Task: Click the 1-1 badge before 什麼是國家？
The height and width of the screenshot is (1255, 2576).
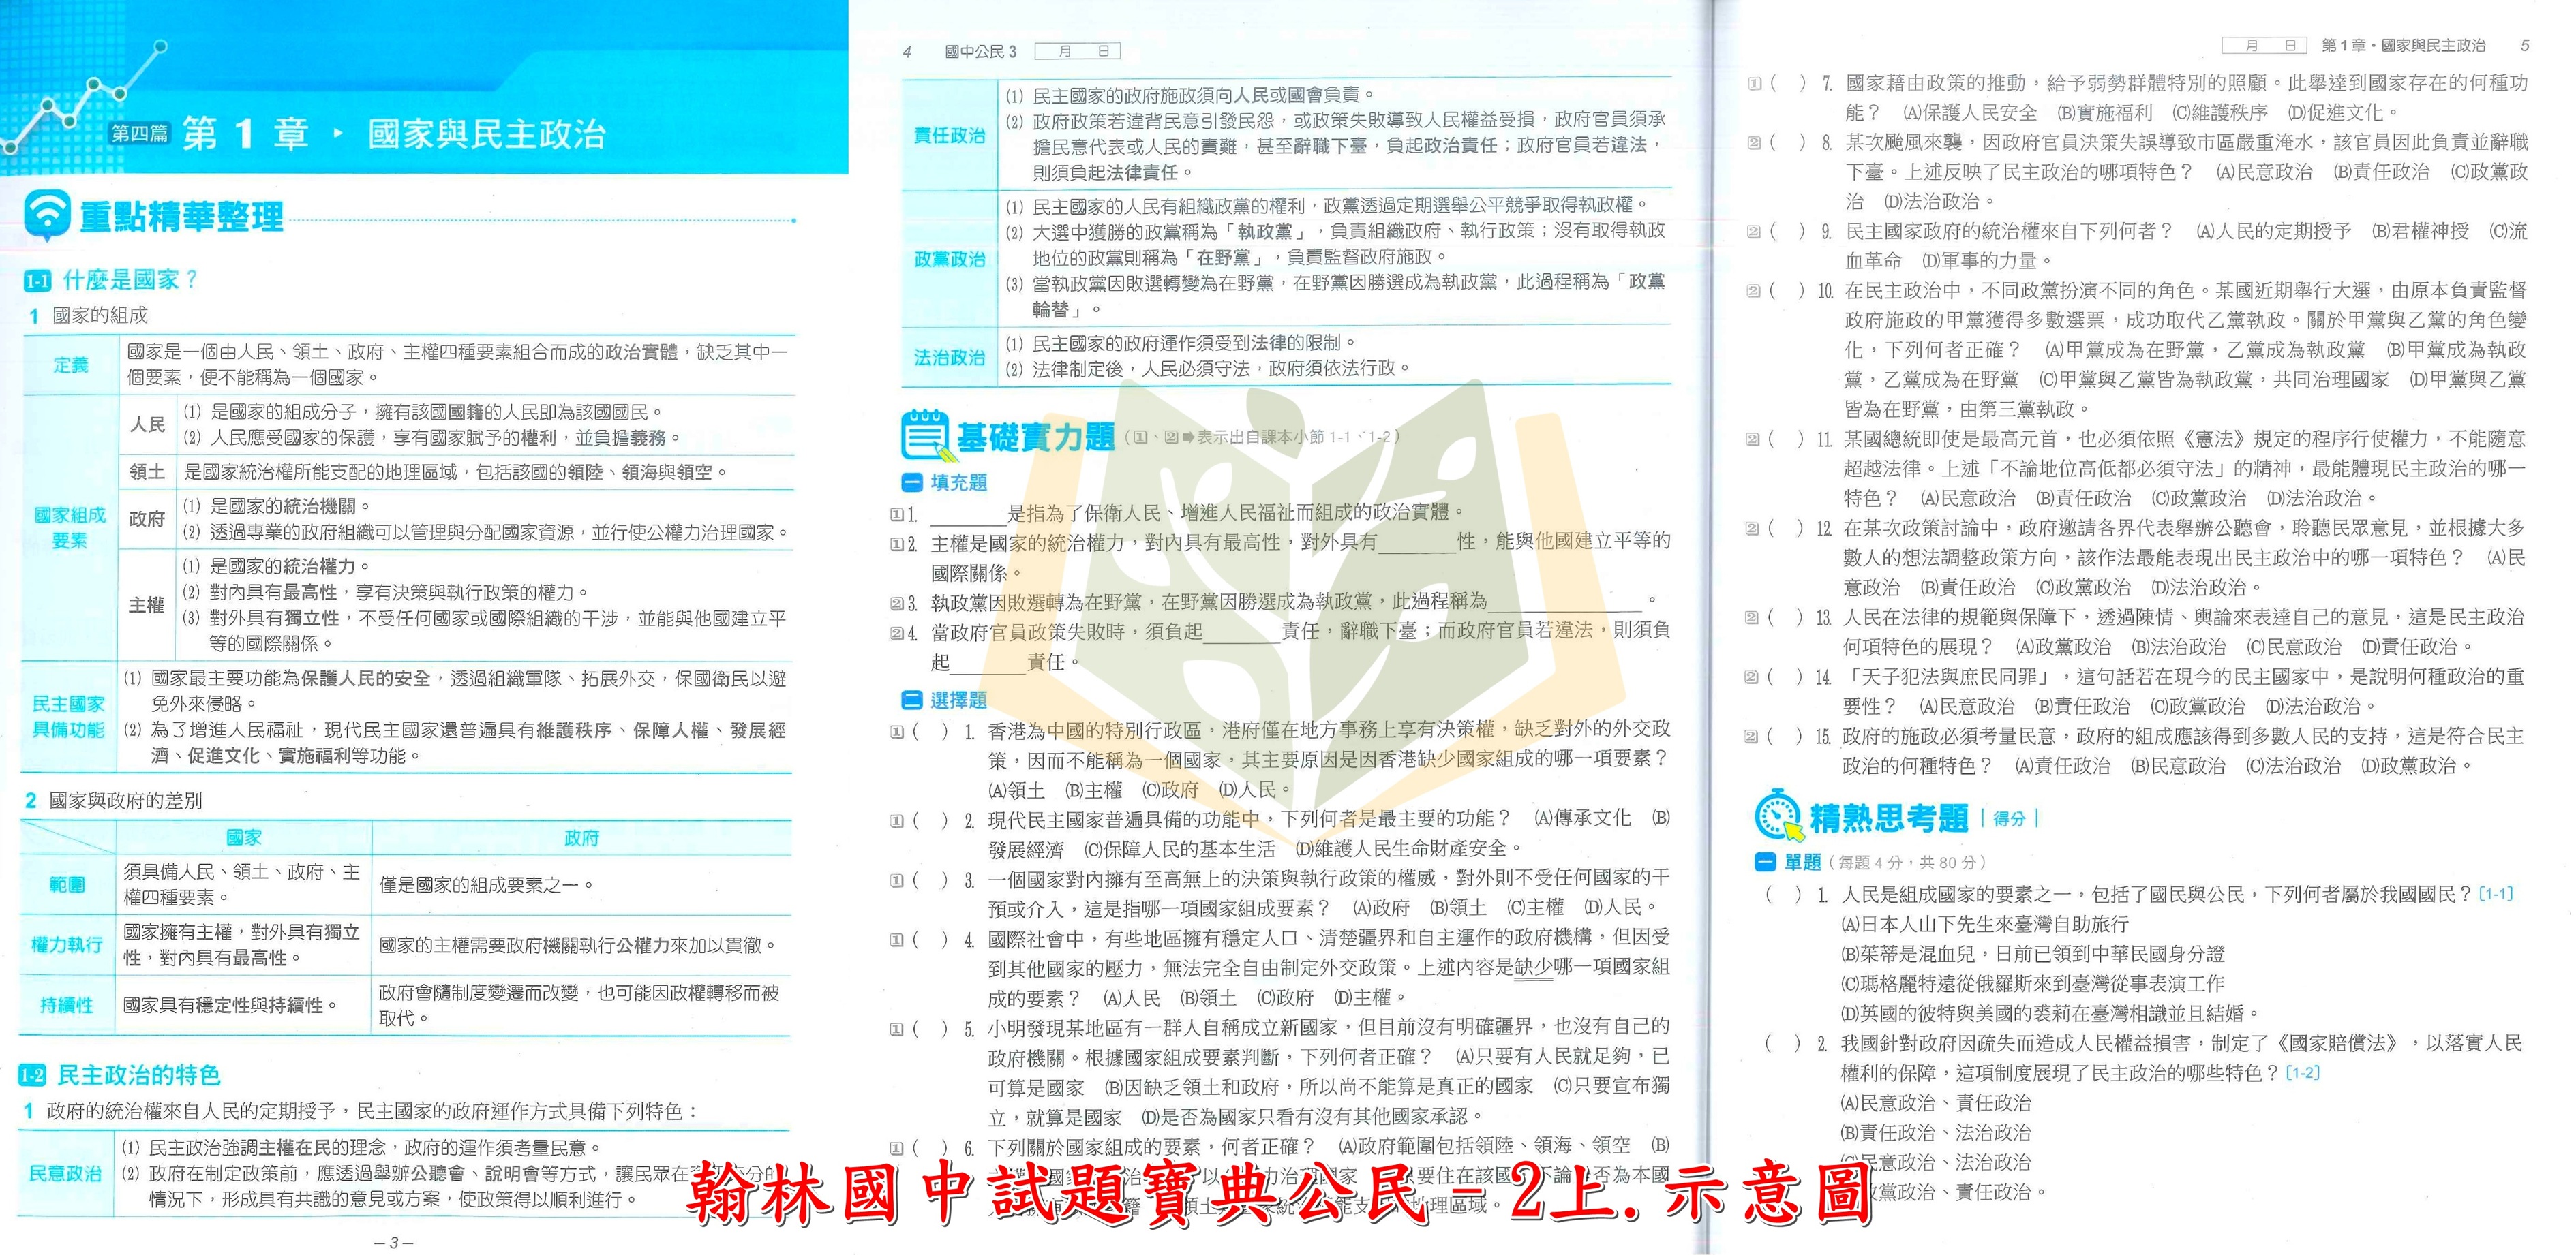Action: (x=38, y=281)
